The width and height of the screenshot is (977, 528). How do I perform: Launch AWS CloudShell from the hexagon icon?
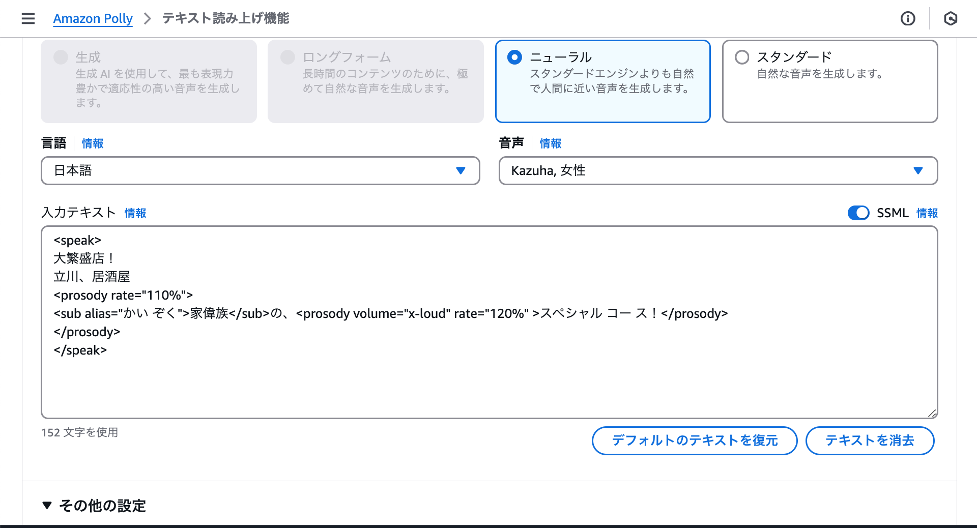point(952,18)
